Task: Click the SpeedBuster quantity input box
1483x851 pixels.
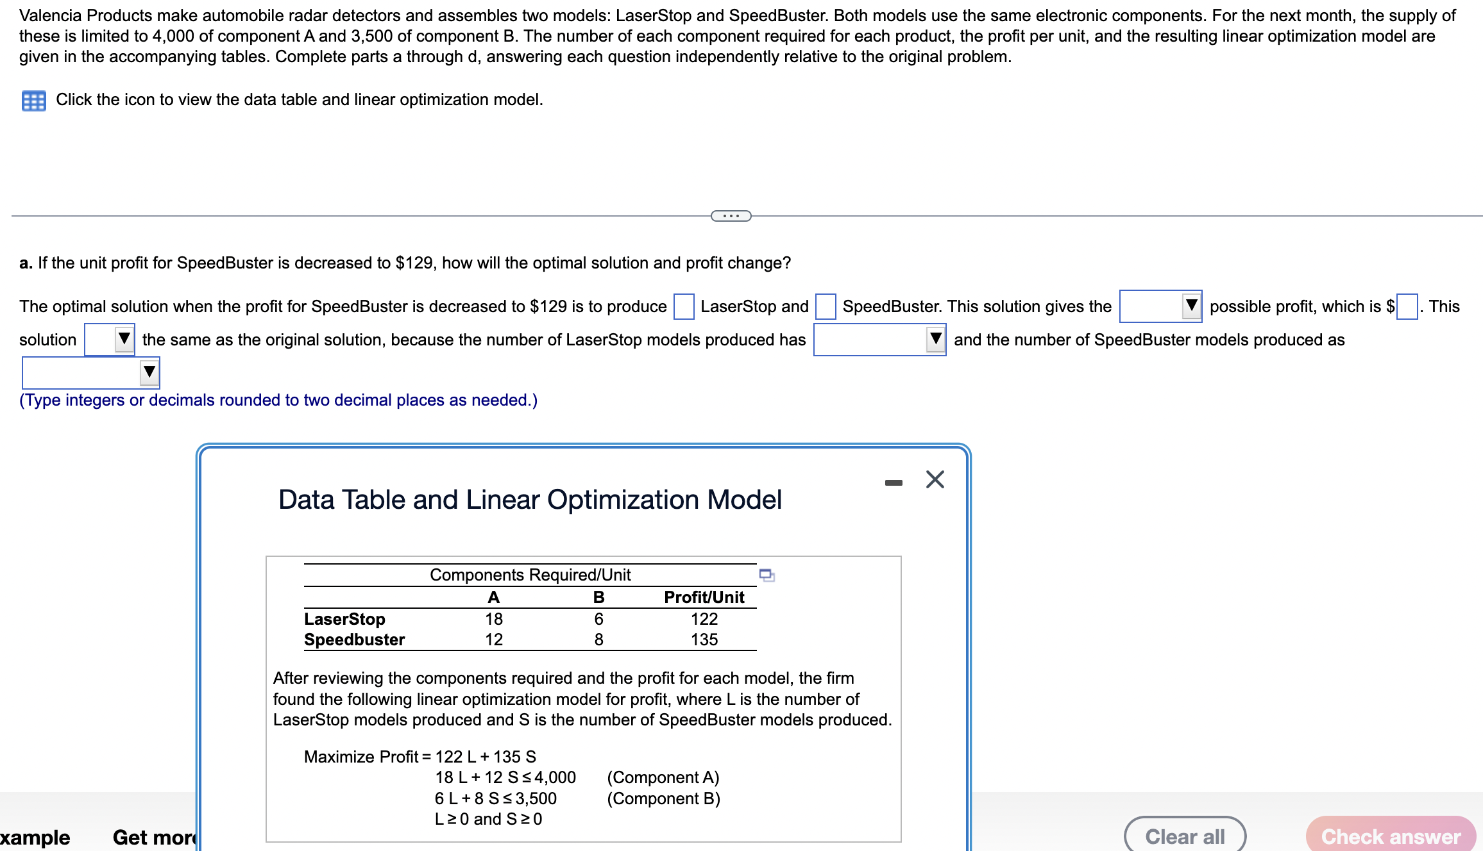Action: point(825,306)
